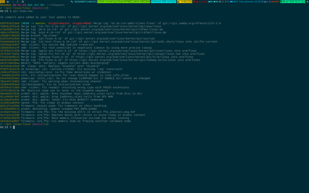The height and width of the screenshot is (193, 309).
Task: Click the Revert 'ACPI: battery' commit line
Action: [x=55, y=63]
